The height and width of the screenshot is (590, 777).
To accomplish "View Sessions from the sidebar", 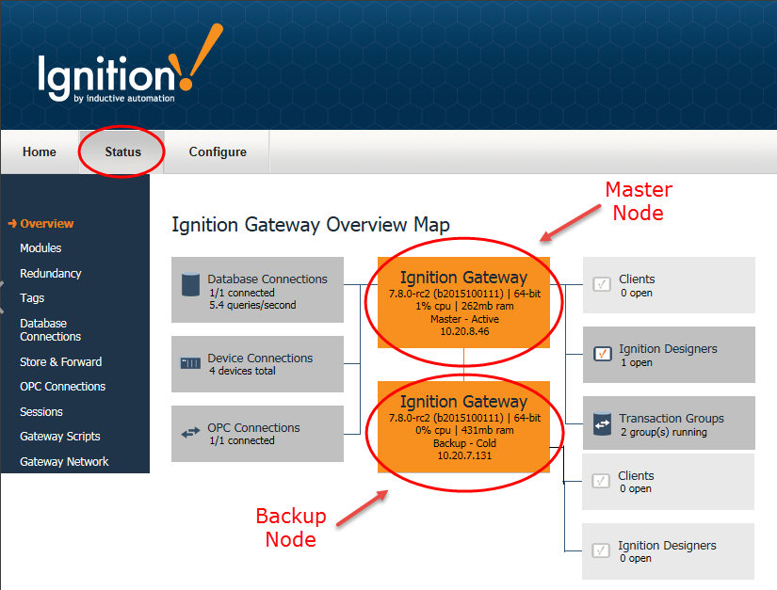I will point(41,412).
